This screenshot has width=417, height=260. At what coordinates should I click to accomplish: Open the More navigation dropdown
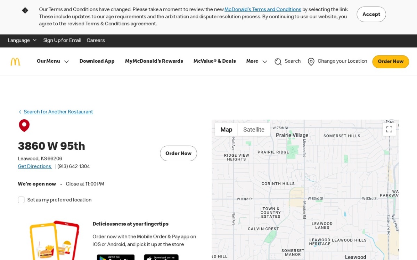click(x=257, y=61)
